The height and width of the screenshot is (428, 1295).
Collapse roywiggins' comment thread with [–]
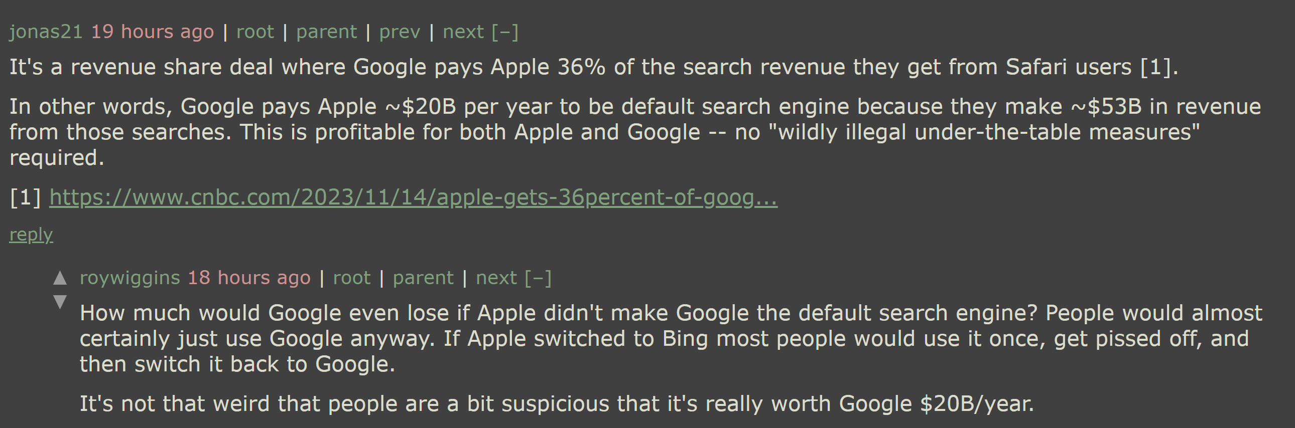pyautogui.click(x=538, y=278)
